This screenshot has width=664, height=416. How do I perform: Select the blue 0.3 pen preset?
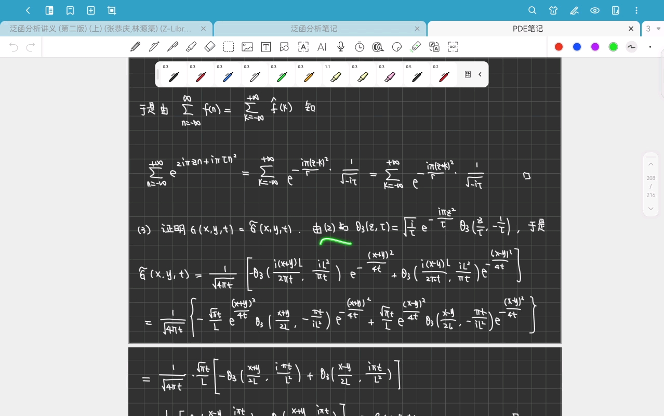(228, 75)
